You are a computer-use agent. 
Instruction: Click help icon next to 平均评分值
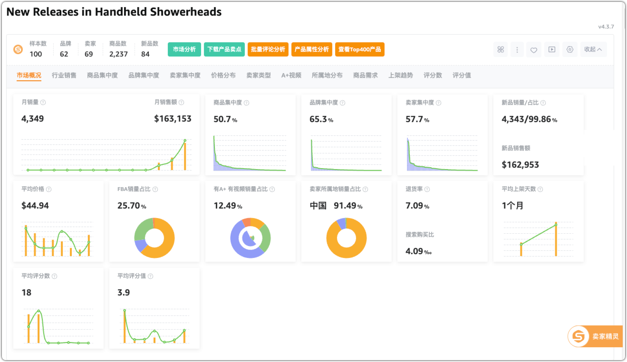[151, 276]
